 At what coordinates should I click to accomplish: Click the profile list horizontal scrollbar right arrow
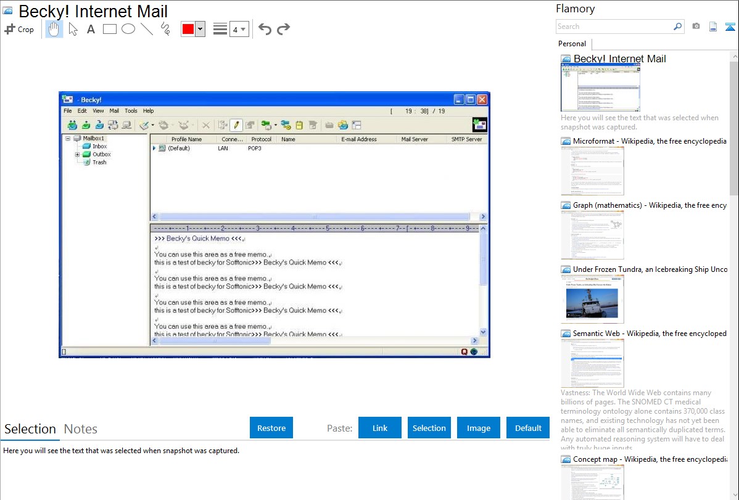482,216
